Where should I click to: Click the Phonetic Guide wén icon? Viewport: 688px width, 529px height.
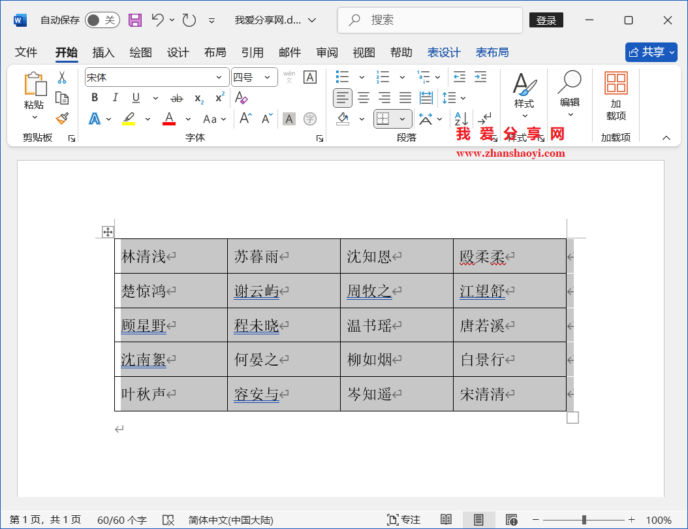pos(289,77)
